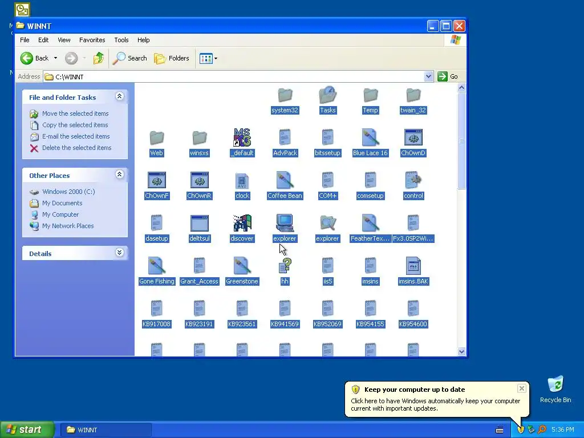Viewport: 584px width, 438px height.
Task: Select the FeatherTexture bitmap icon
Action: pyautogui.click(x=370, y=223)
